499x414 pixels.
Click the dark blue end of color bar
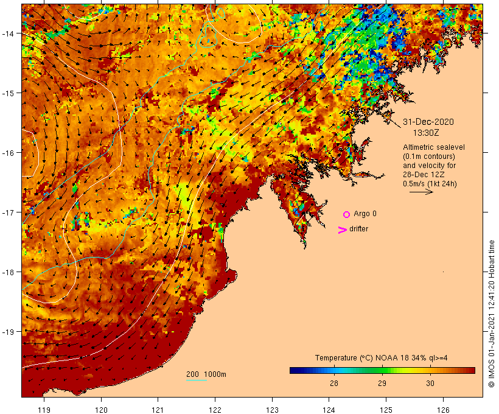pyautogui.click(x=293, y=370)
